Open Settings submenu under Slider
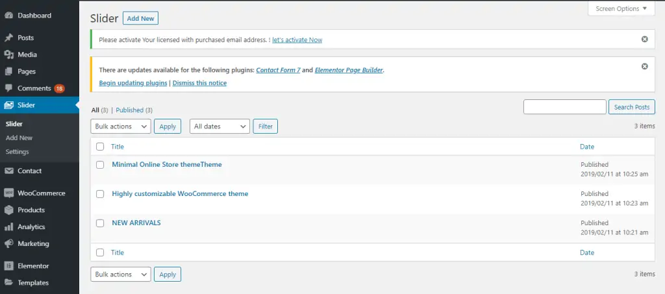 point(18,152)
